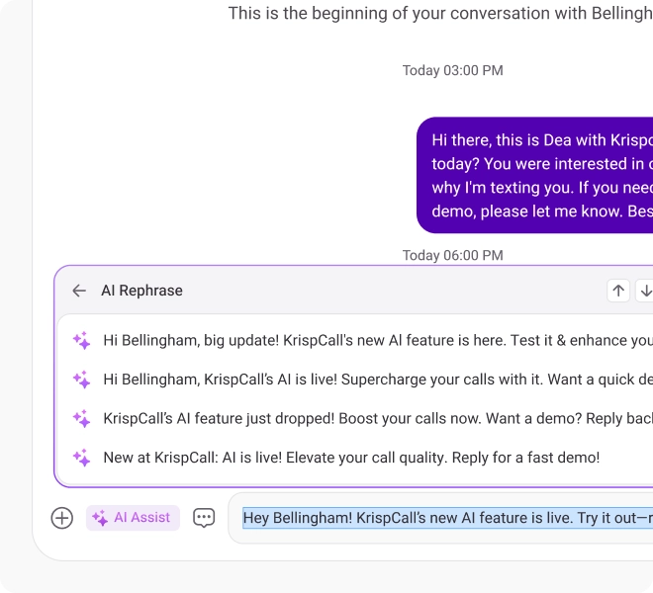Click the 'Today 06:00 PM' timestamp
The width and height of the screenshot is (653, 593).
click(x=453, y=255)
